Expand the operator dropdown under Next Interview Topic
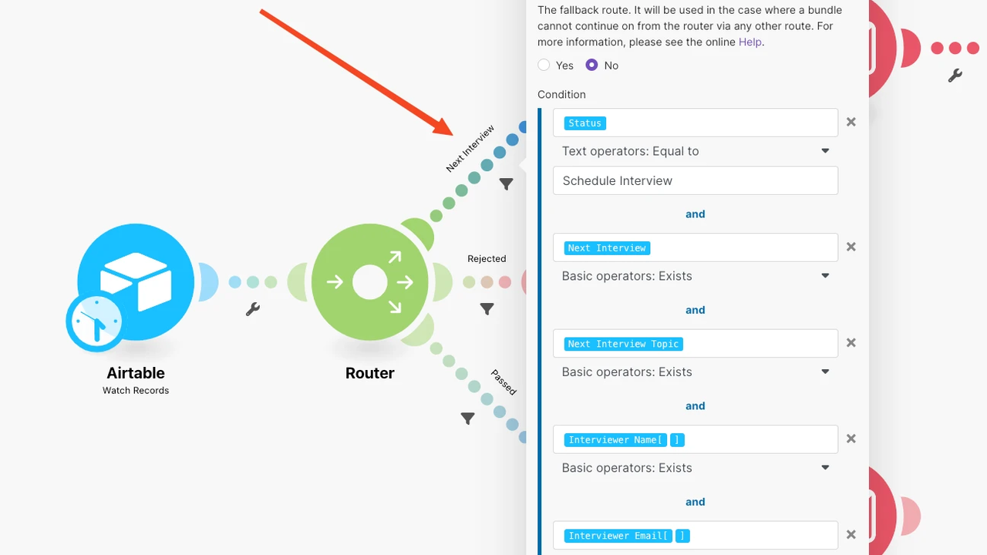The image size is (987, 555). tap(695, 372)
